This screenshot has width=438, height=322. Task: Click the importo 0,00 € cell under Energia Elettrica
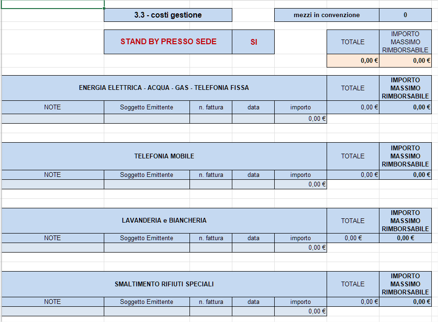tap(300, 119)
